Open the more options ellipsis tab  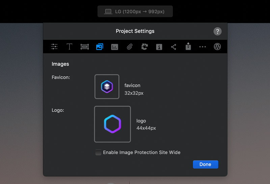click(202, 47)
